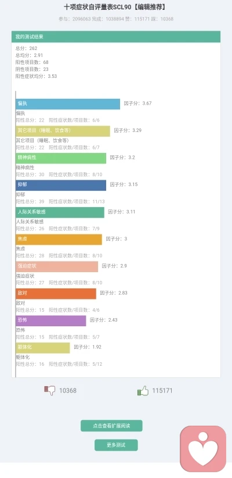Select the dark blue 抑郁 bar
232x478 pixels.
[x=61, y=185]
